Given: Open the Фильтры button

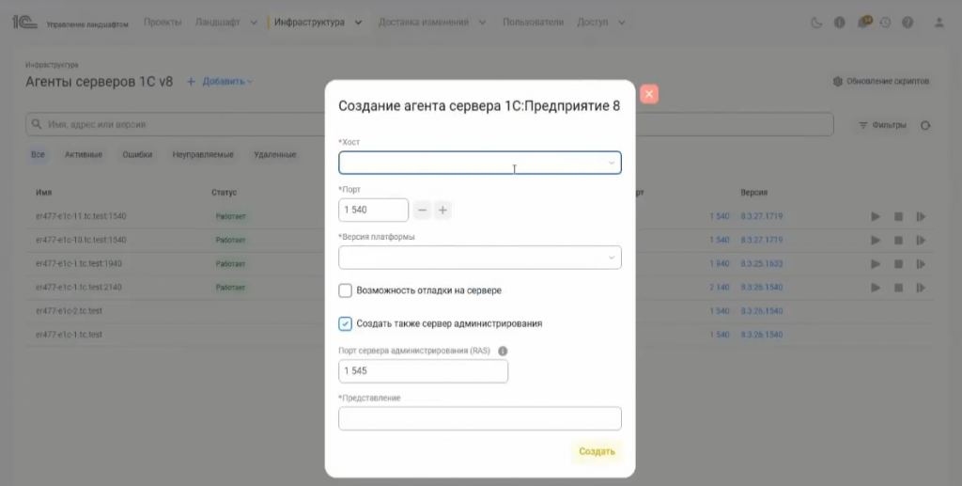Looking at the screenshot, I should point(882,125).
